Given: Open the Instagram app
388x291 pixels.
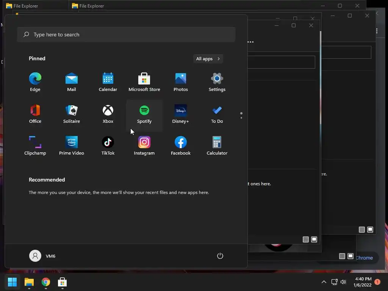Looking at the screenshot, I should click(144, 146).
